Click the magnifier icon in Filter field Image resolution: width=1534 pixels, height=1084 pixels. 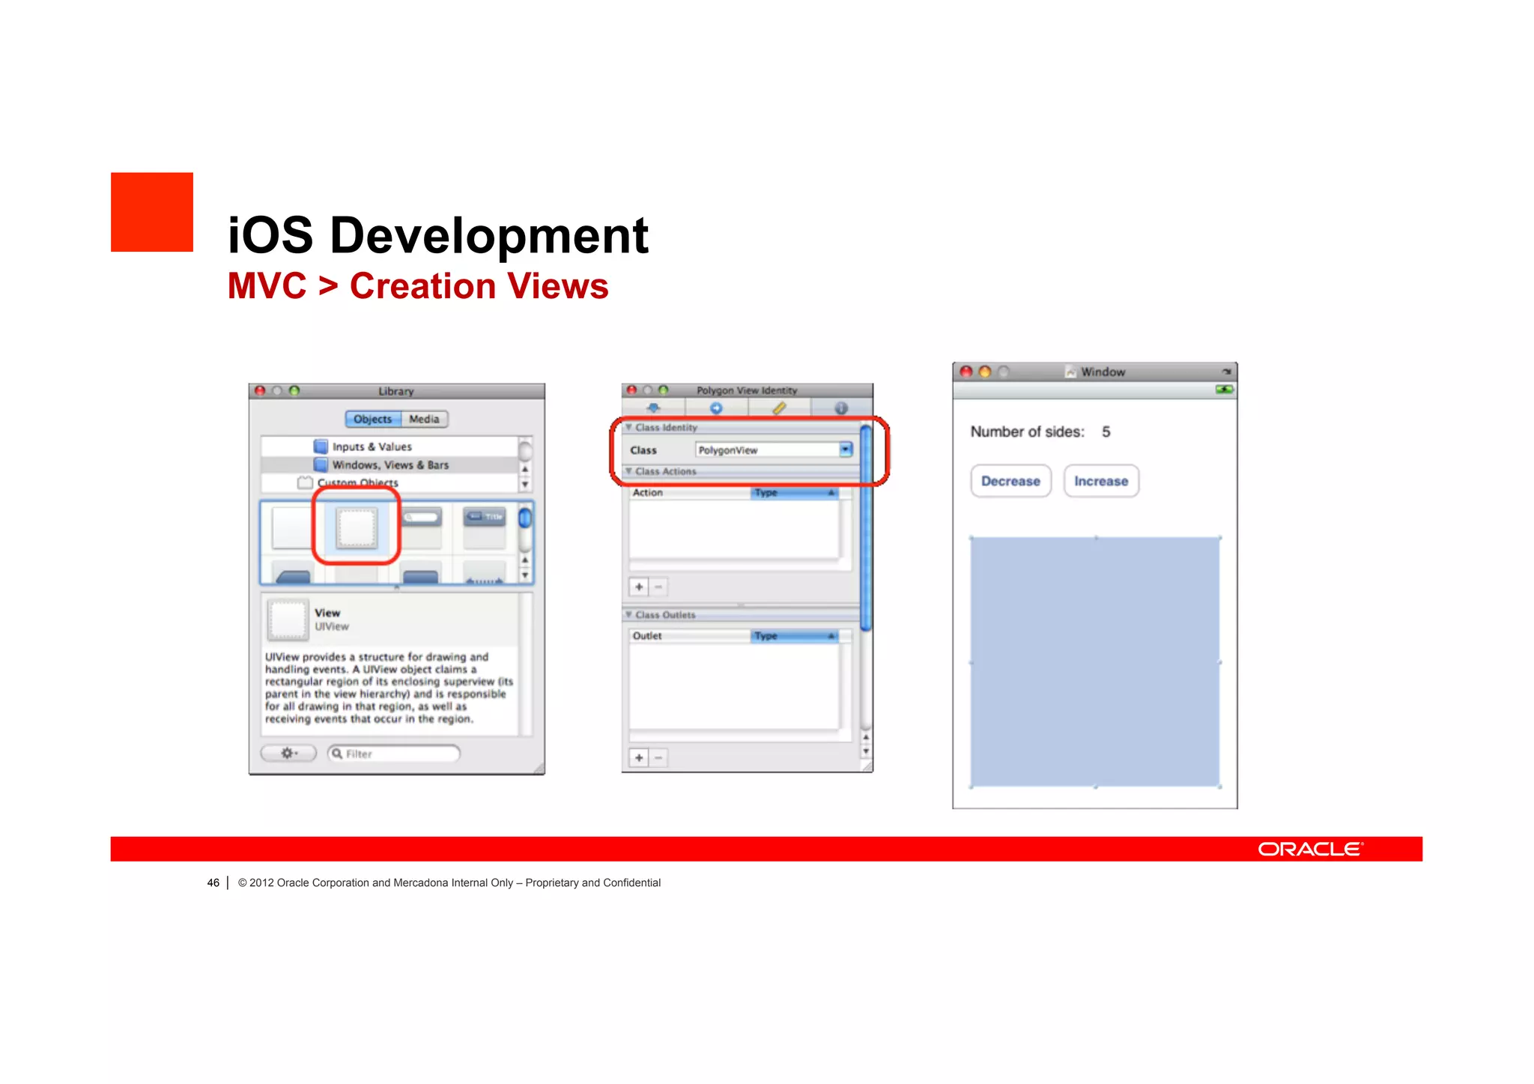click(337, 754)
